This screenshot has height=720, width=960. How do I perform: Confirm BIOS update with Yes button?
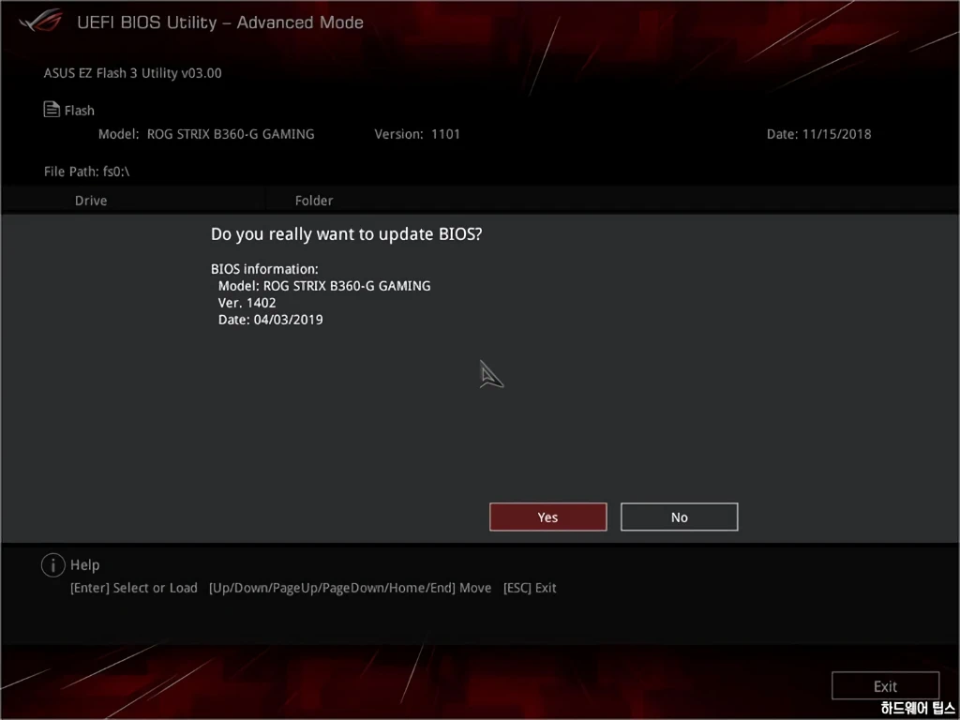pos(547,517)
